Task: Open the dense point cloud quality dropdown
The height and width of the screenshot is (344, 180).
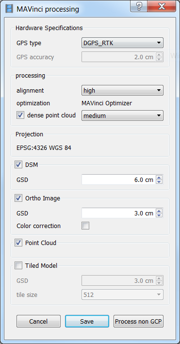Action: click(122, 115)
